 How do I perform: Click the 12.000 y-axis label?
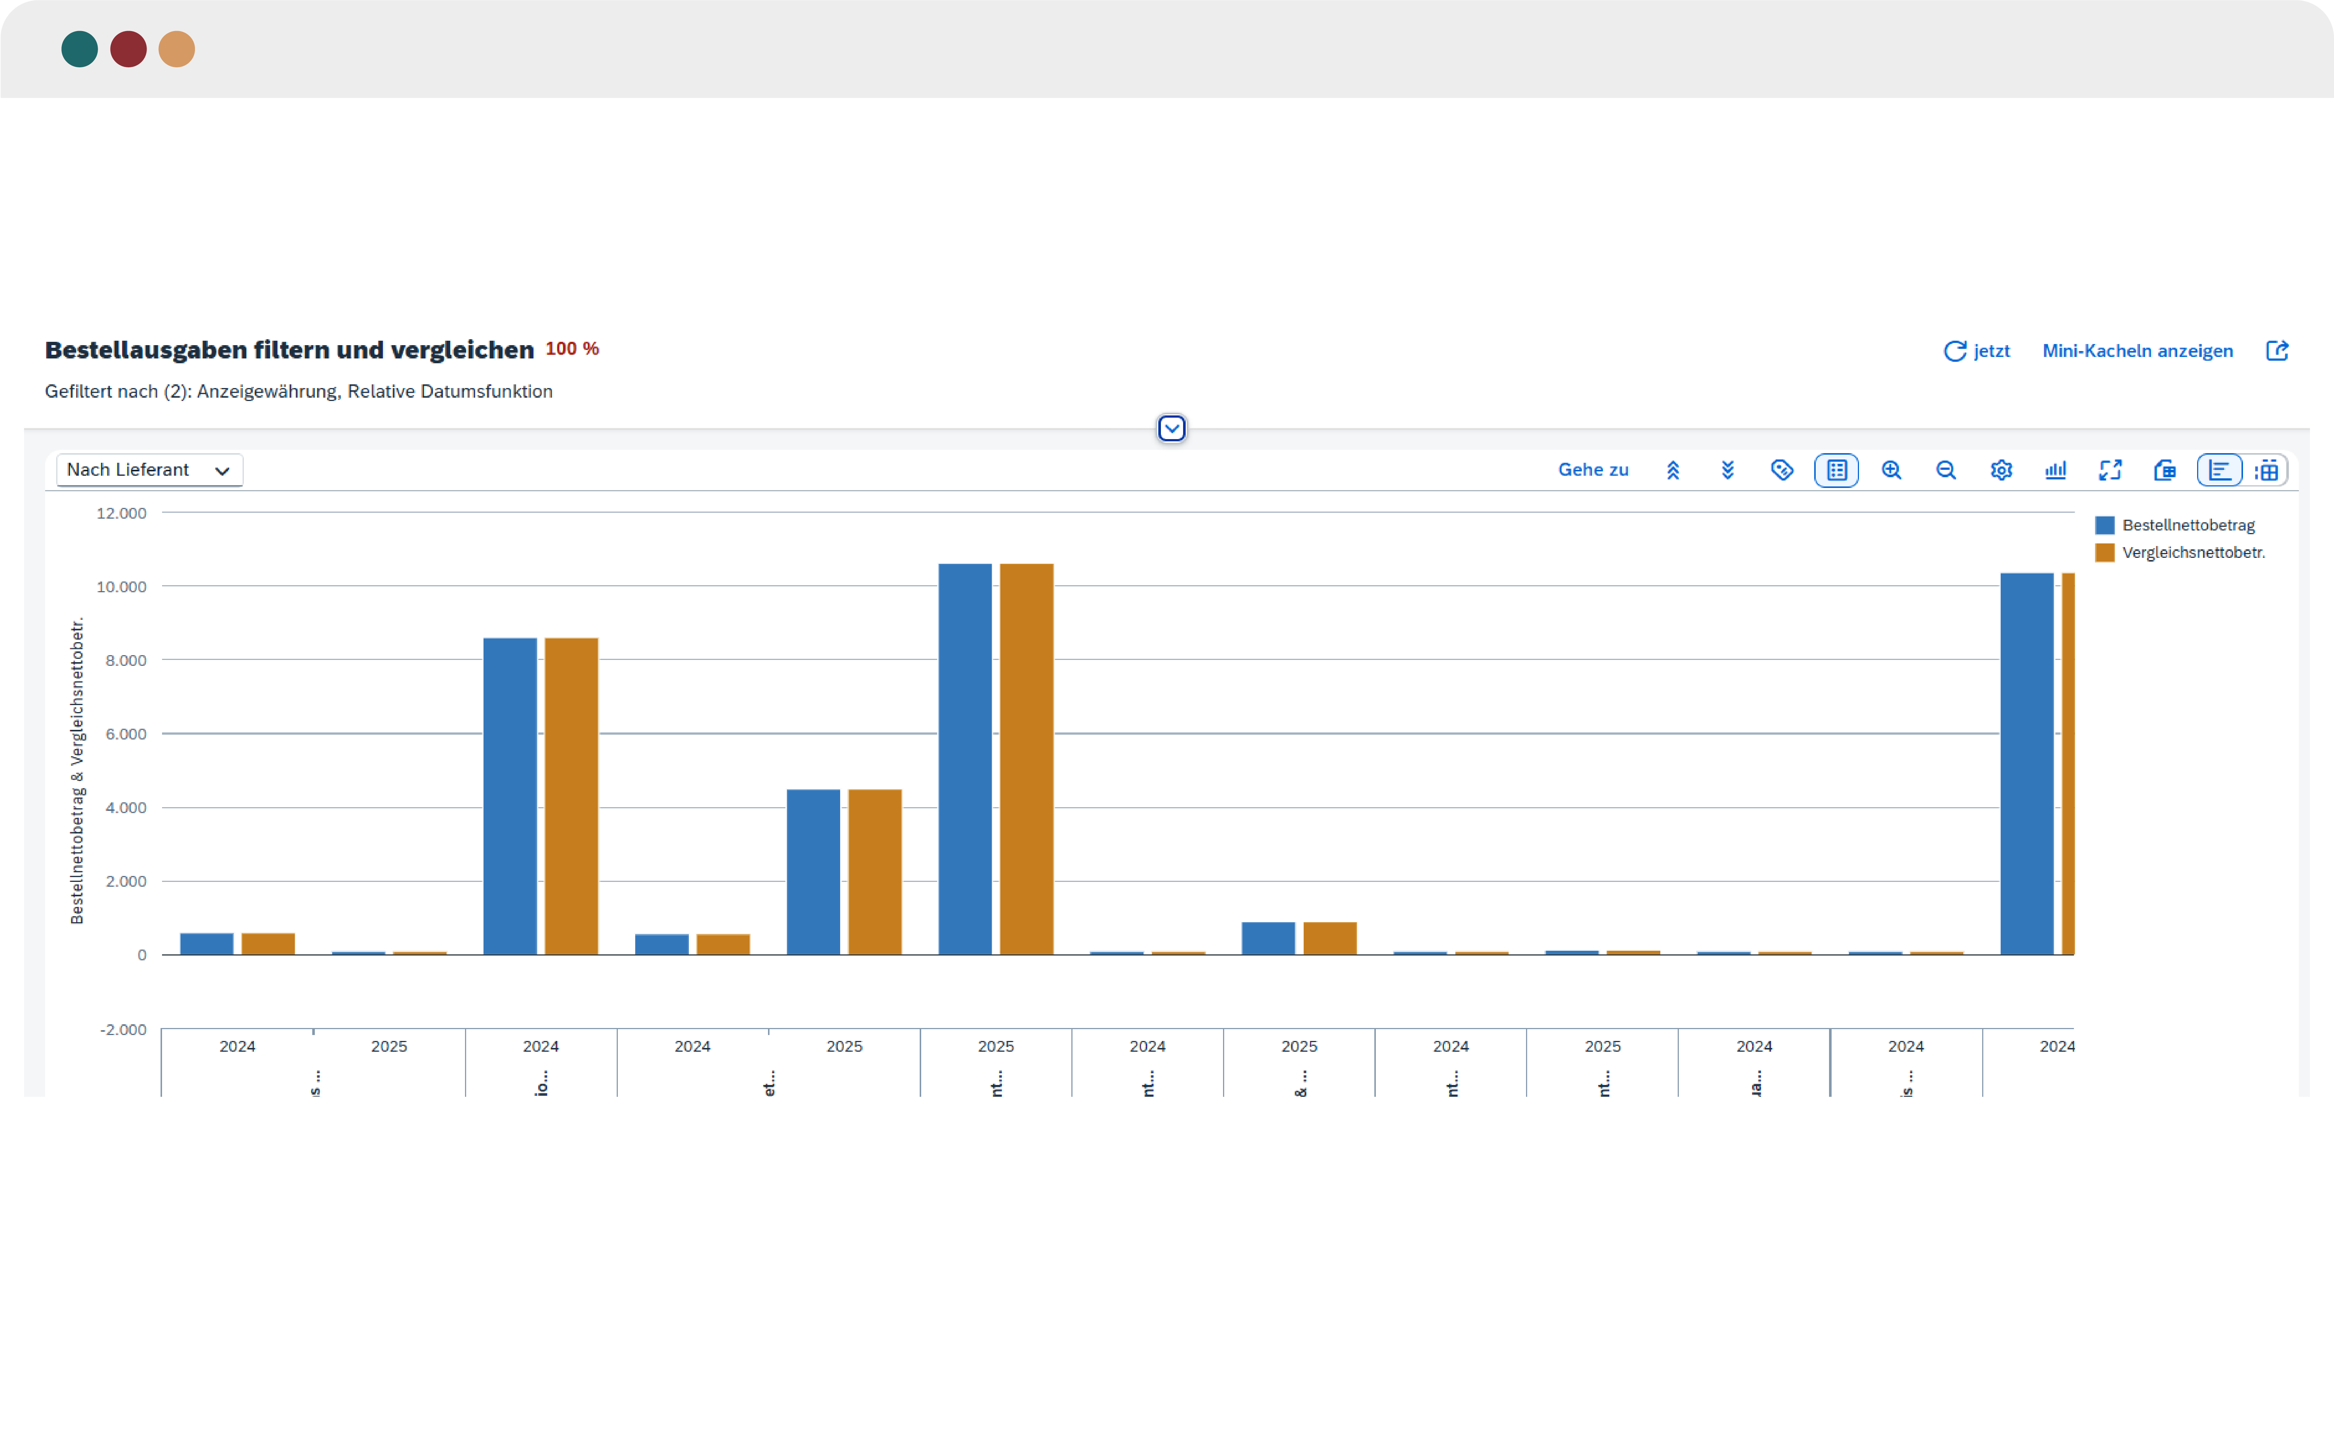[x=121, y=513]
